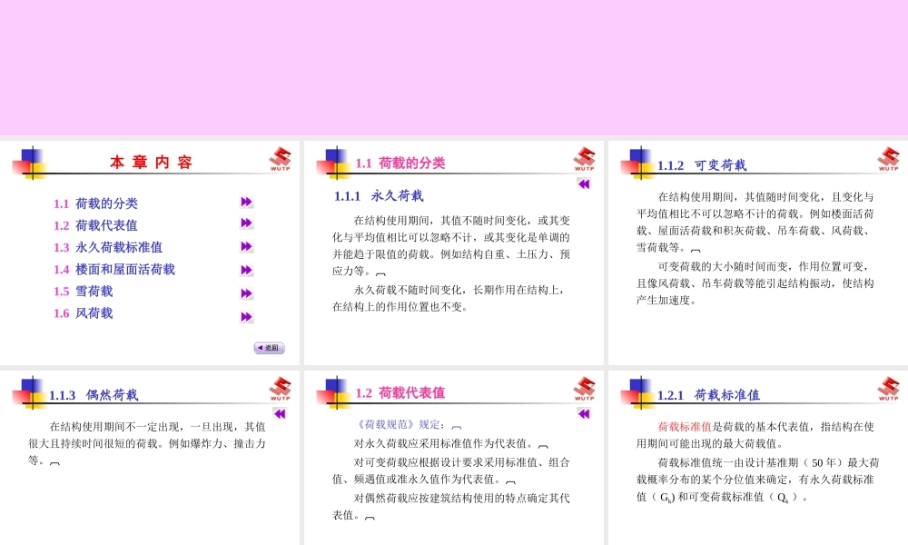Select the 1.1 荷载的分类 slide title
This screenshot has height=545, width=908.
point(400,163)
